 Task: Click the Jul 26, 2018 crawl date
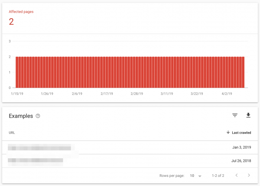coord(241,161)
